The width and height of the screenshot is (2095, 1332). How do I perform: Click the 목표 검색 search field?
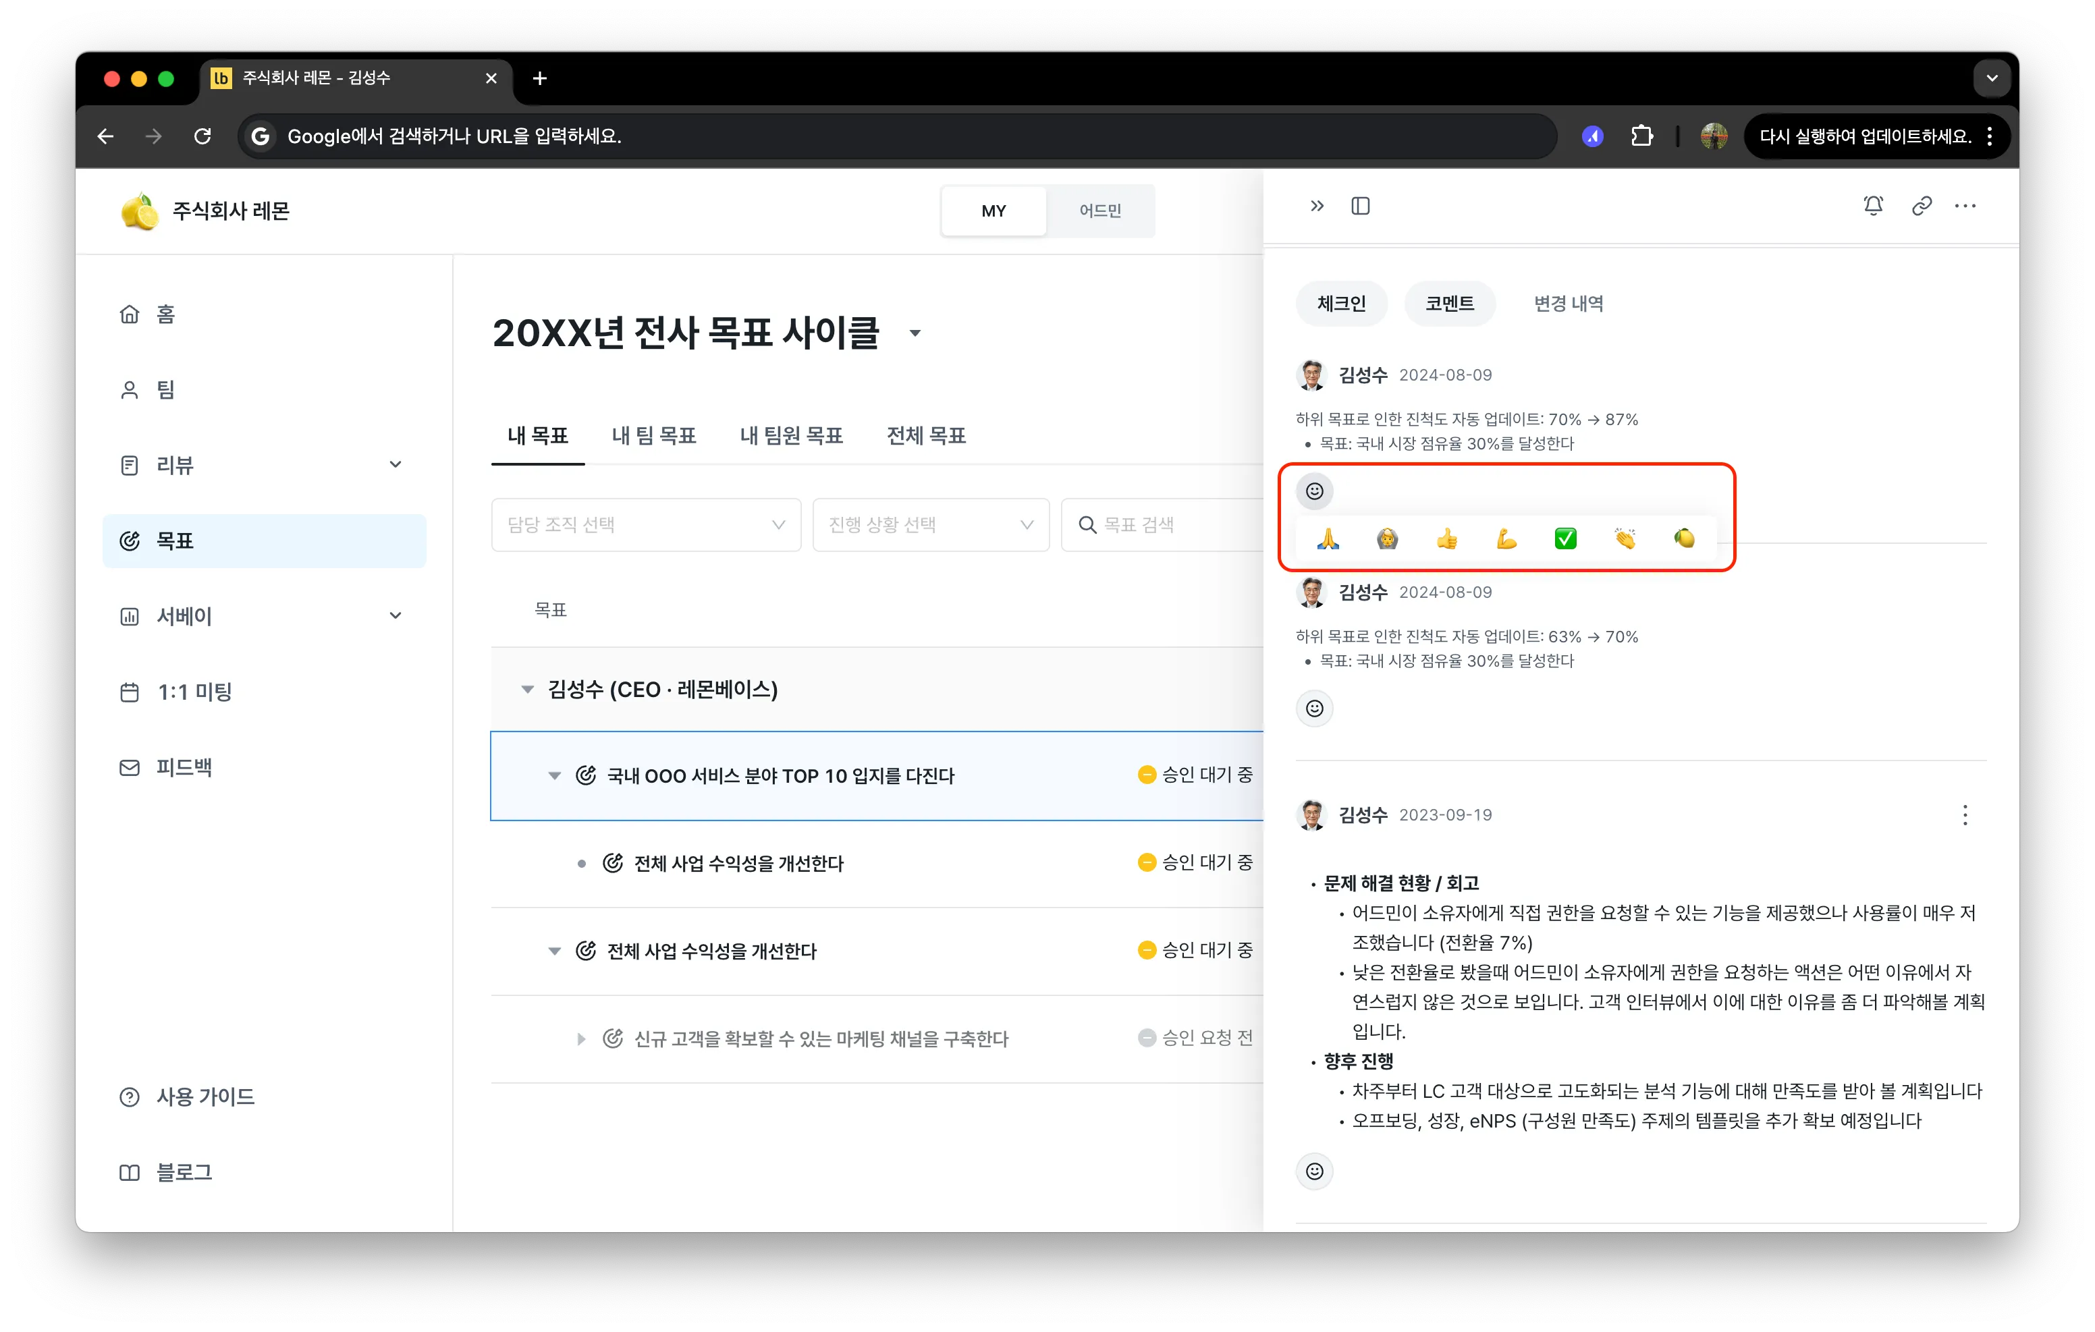(x=1162, y=524)
